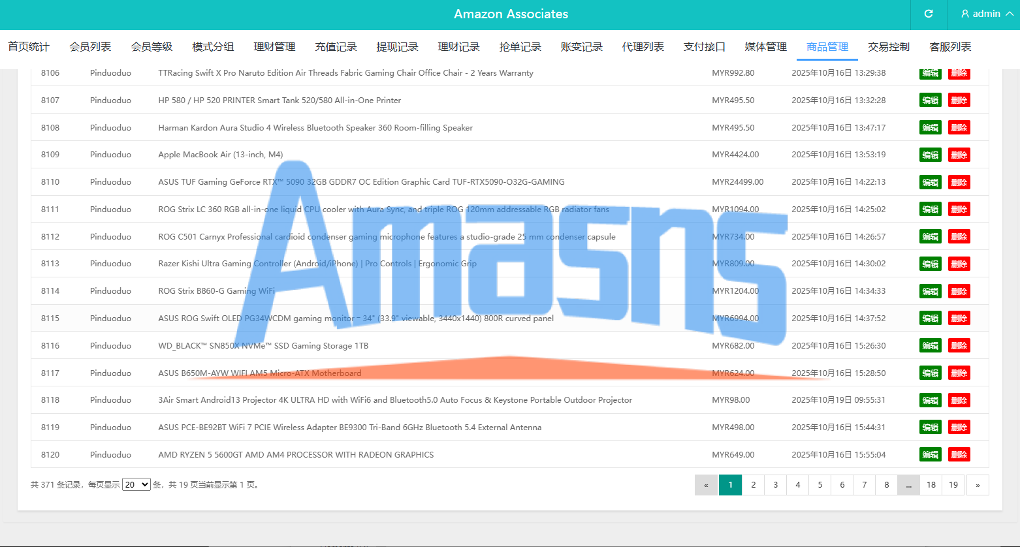This screenshot has width=1020, height=547.
Task: Edit product 8114 ROG Strix B860-G
Action: point(931,291)
